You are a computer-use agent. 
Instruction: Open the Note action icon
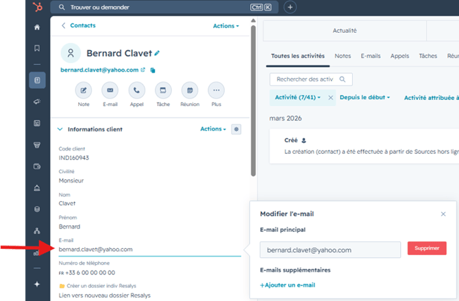(x=84, y=90)
